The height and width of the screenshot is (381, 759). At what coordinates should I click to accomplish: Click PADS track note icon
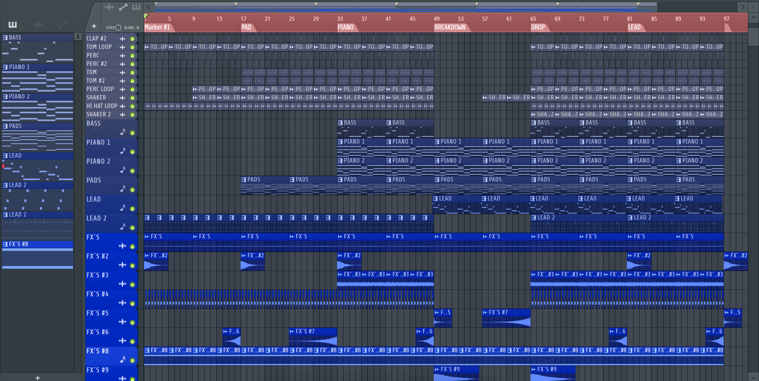(123, 188)
